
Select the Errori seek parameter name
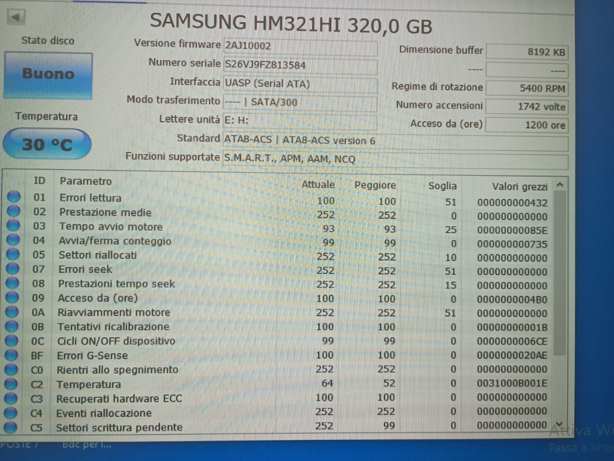[85, 269]
